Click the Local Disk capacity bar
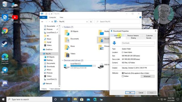This screenshot has width=182, height=102. pos(83,66)
